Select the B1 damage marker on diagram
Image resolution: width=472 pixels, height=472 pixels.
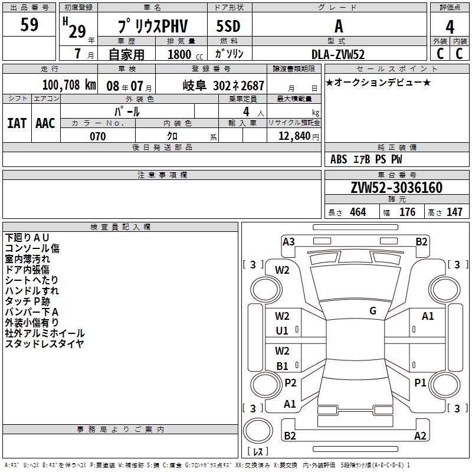point(283,366)
